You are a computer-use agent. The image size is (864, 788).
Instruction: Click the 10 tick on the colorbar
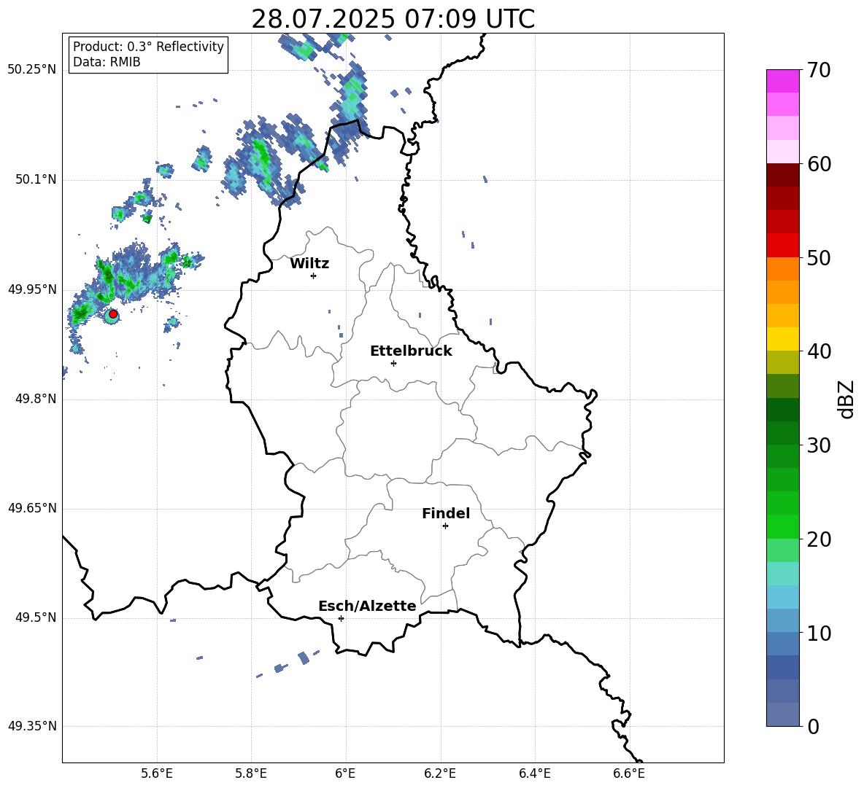click(819, 633)
